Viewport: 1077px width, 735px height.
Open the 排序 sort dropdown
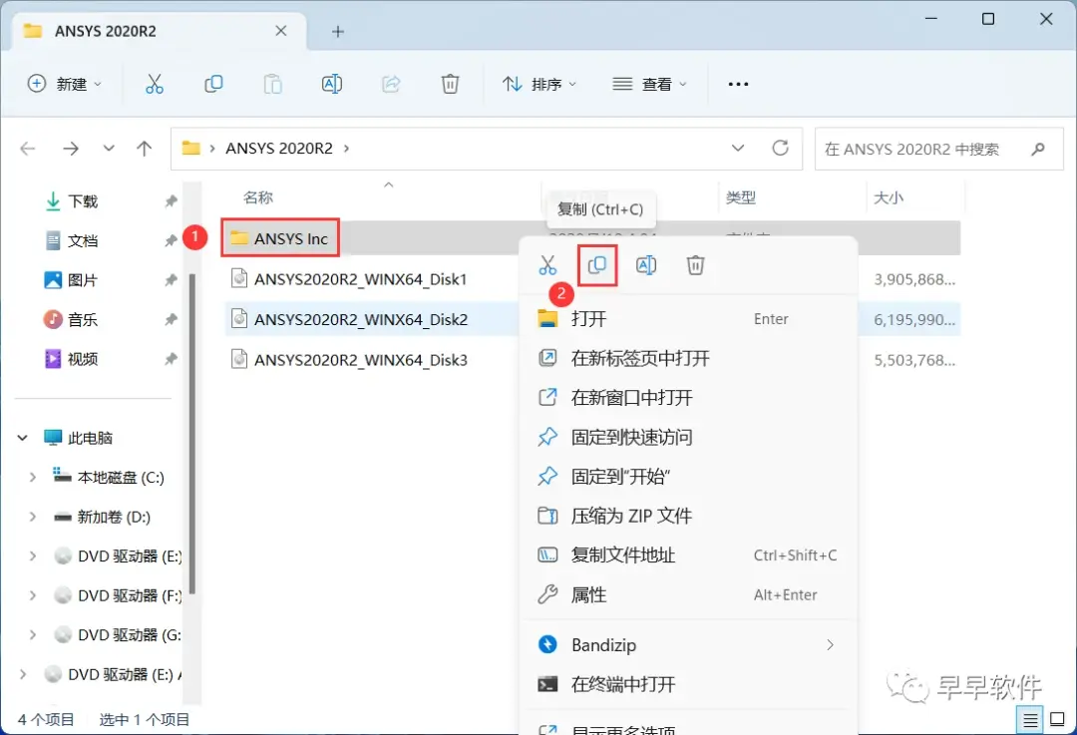pyautogui.click(x=539, y=84)
